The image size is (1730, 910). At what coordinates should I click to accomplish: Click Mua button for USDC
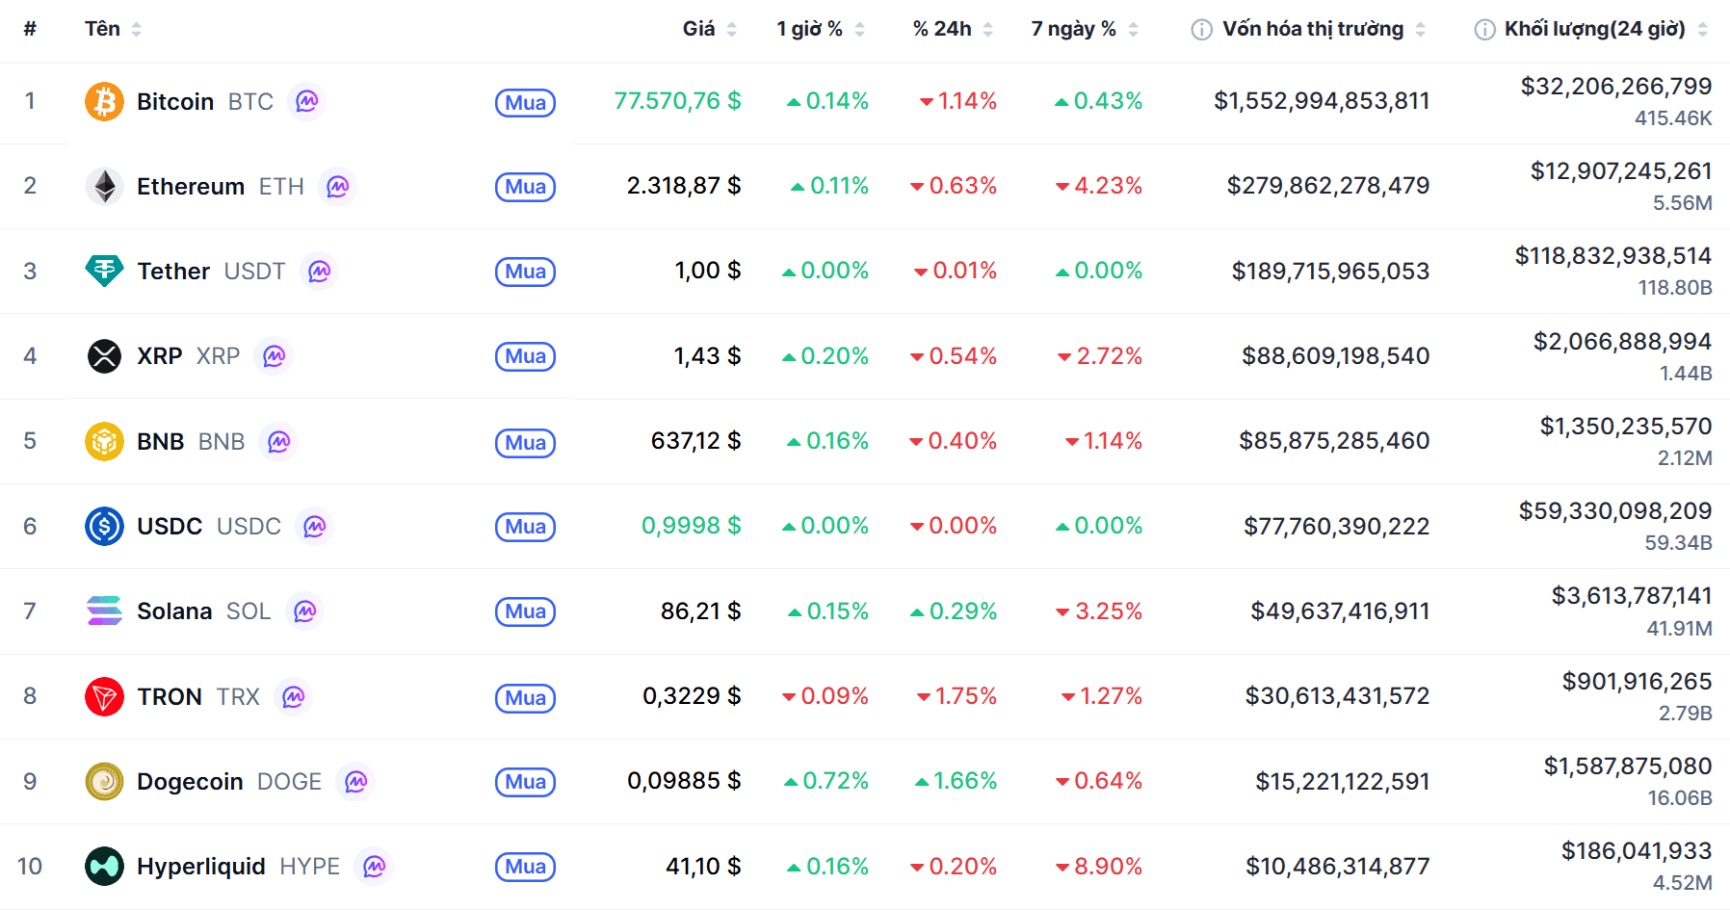click(525, 527)
